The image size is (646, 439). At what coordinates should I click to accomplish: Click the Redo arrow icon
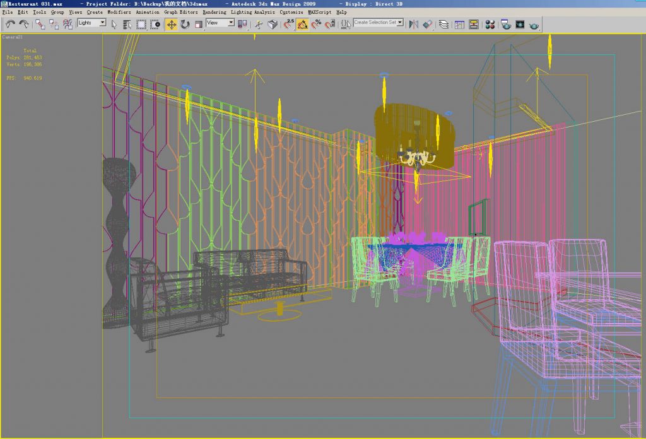click(24, 24)
